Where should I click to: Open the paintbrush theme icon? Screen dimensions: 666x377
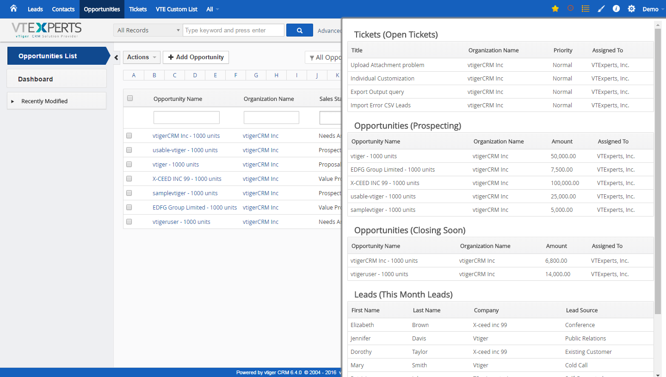pyautogui.click(x=601, y=9)
